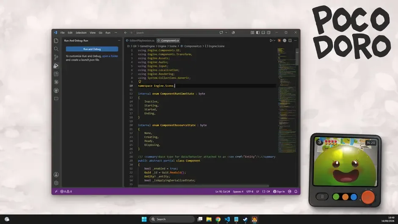Click the spark-shaped activity bar icon
The image size is (398, 224).
[x=56, y=82]
